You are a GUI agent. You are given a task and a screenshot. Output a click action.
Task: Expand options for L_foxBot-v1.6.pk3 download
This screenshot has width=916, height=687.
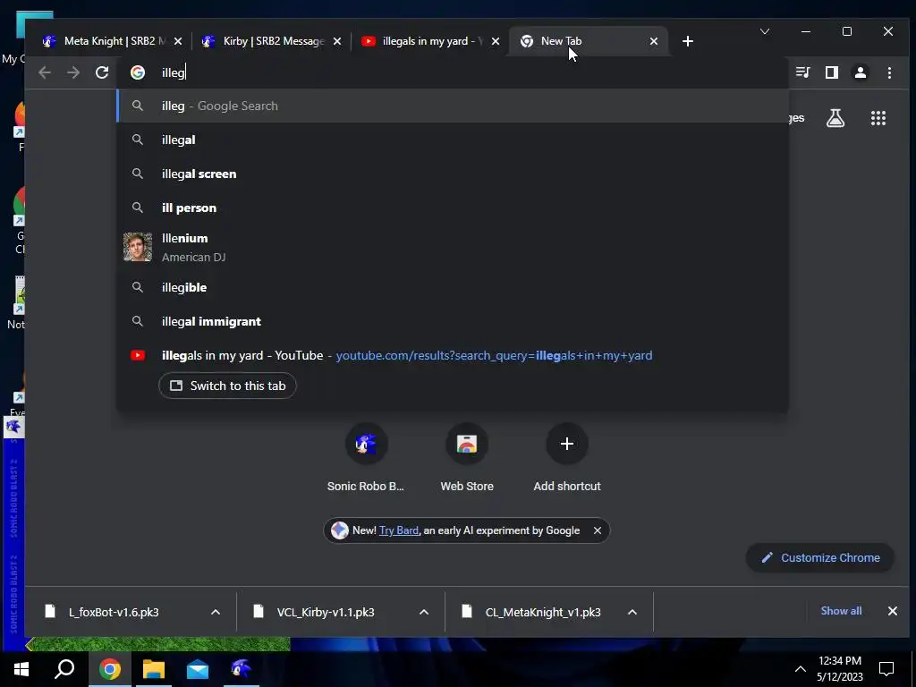[x=216, y=612]
